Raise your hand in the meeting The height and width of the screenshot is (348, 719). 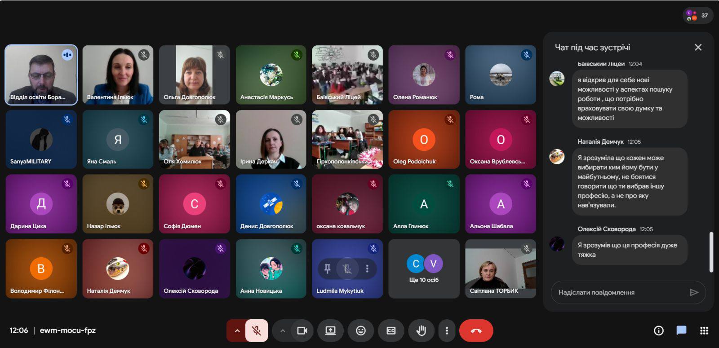pyautogui.click(x=421, y=331)
